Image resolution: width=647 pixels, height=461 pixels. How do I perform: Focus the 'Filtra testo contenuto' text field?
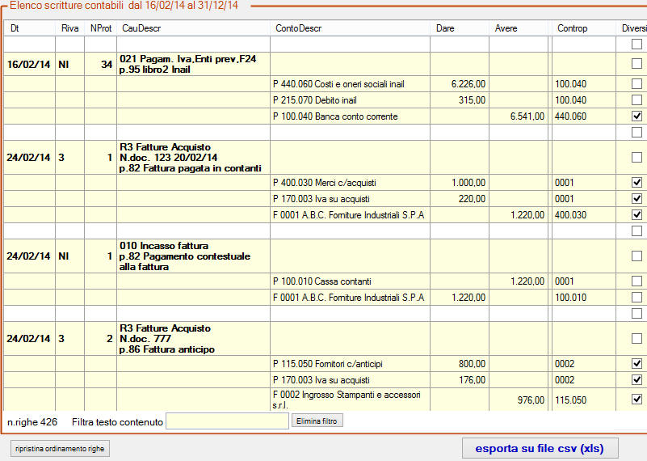pos(227,421)
